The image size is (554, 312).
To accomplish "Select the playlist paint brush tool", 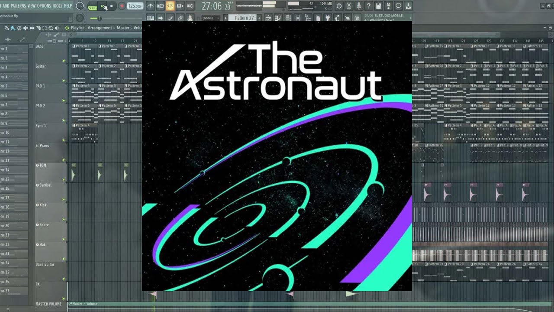I will (x=13, y=28).
